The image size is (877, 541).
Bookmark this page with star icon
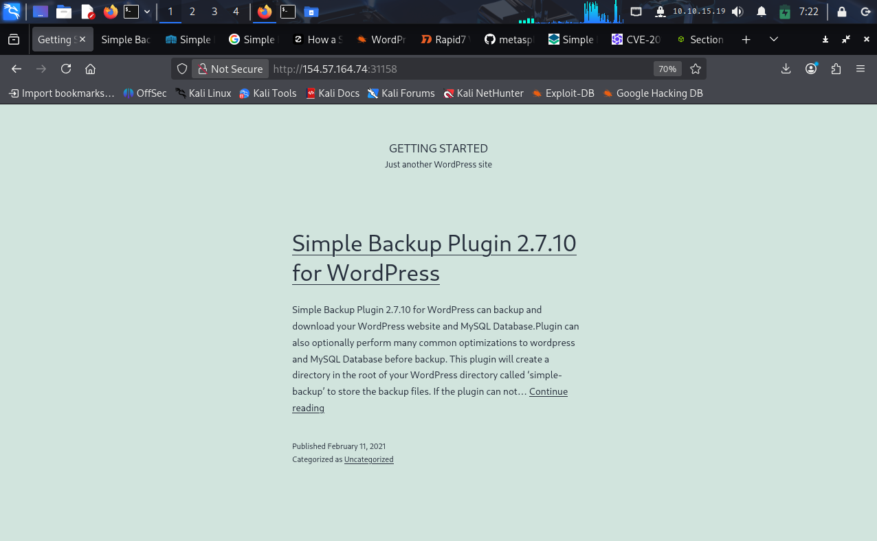click(696, 69)
